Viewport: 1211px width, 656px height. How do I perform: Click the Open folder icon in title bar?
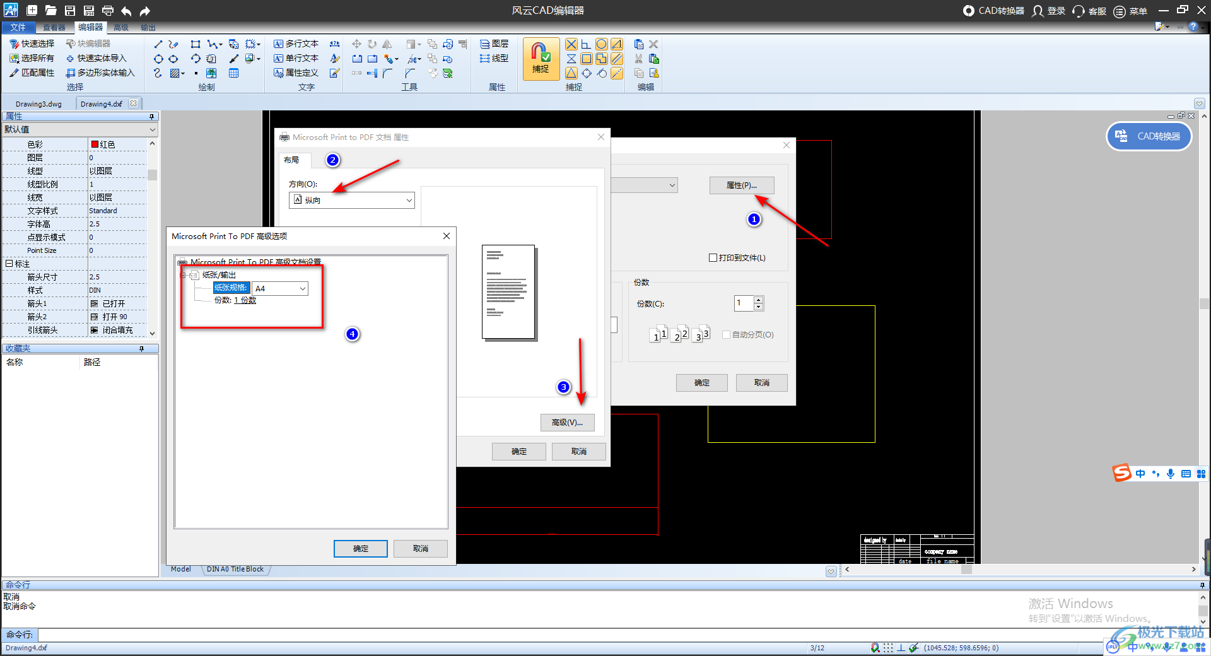[x=50, y=11]
